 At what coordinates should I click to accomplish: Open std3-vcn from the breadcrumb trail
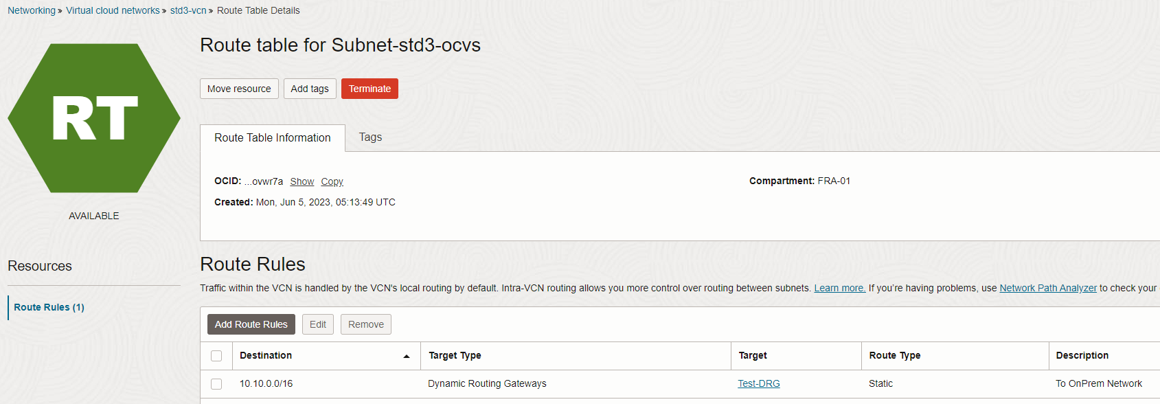[188, 10]
